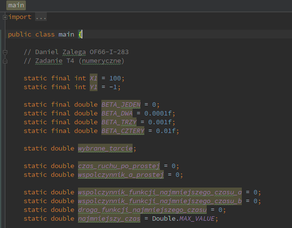The image size is (292, 228).
Task: Click wspolczynnik_funkcji_najmniejszego_czasu_b variable
Action: (x=160, y=201)
